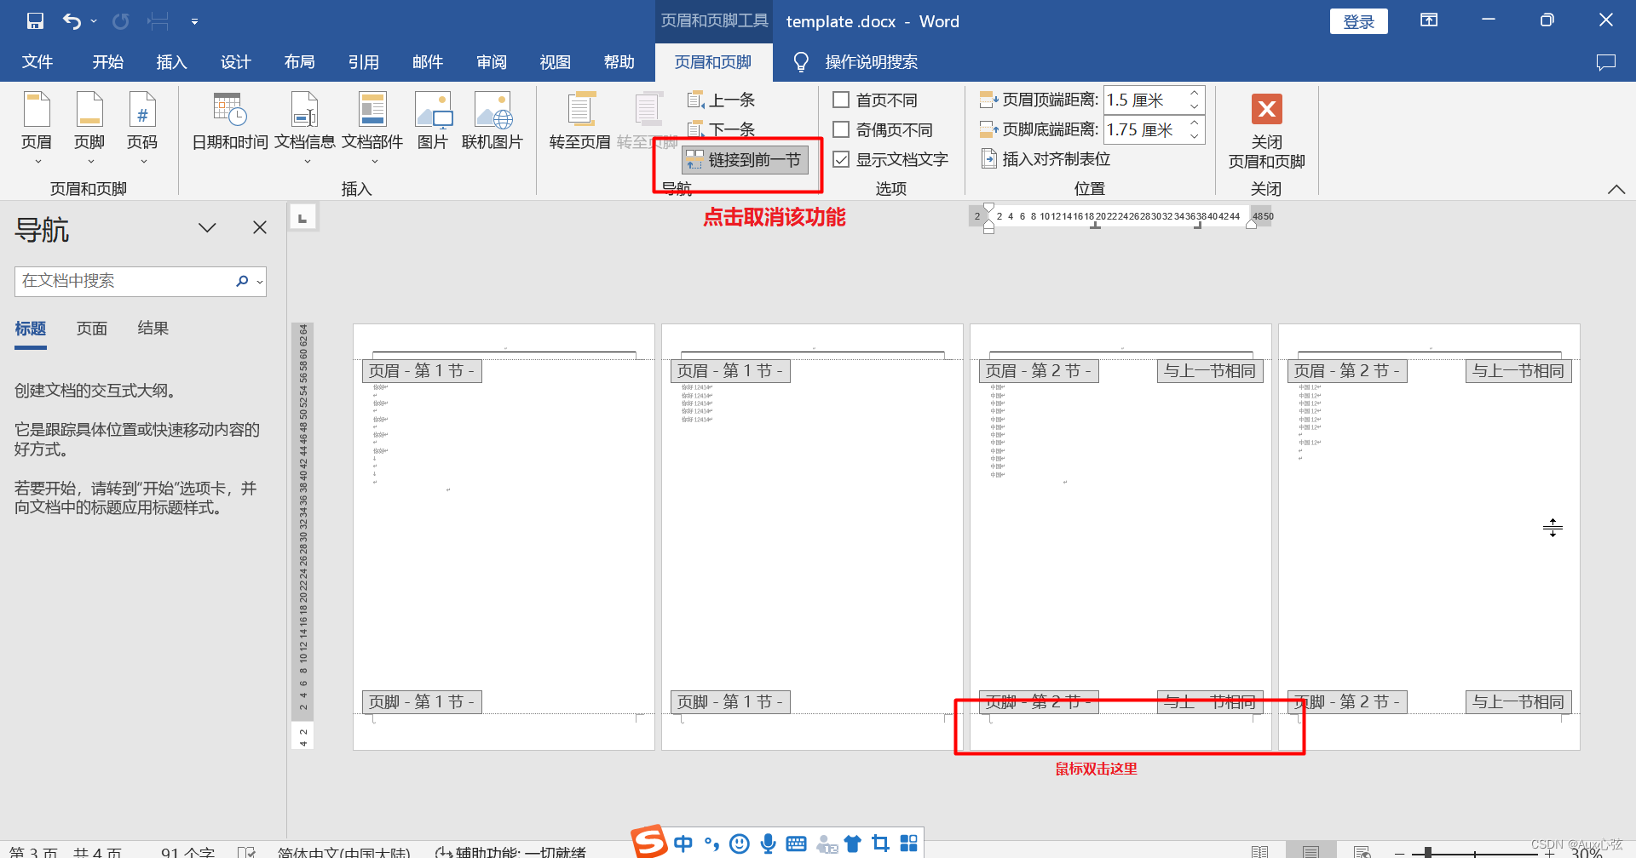The width and height of the screenshot is (1636, 858).
Task: Open the Customize Quick Access Toolbar dropdown
Action: pyautogui.click(x=194, y=21)
